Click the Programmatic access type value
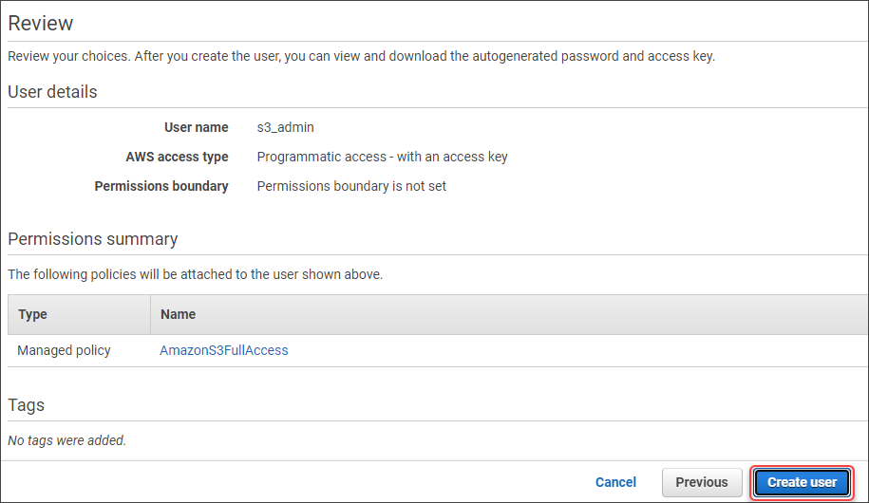The image size is (869, 503). point(382,157)
